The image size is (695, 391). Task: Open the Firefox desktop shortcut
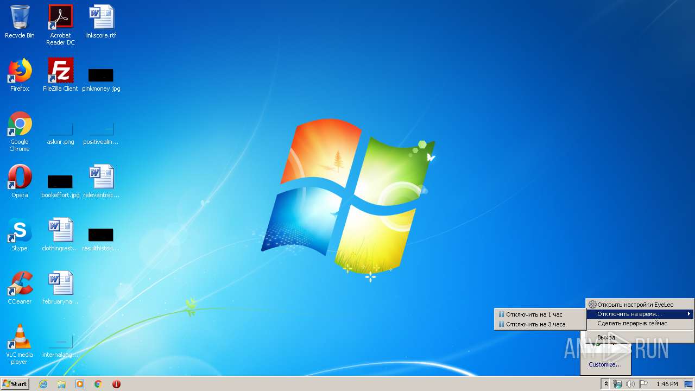(x=20, y=75)
